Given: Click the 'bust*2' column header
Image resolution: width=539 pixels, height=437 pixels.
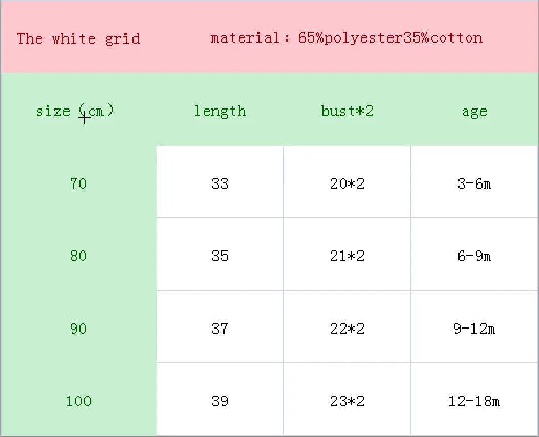Looking at the screenshot, I should point(347,111).
